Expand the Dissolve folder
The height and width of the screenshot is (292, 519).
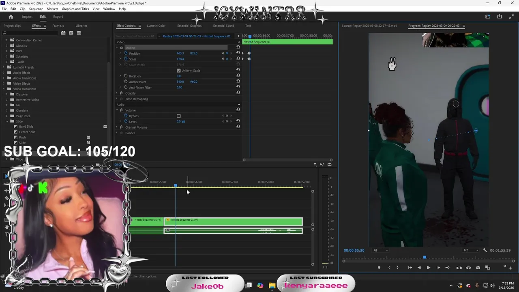tap(7, 94)
